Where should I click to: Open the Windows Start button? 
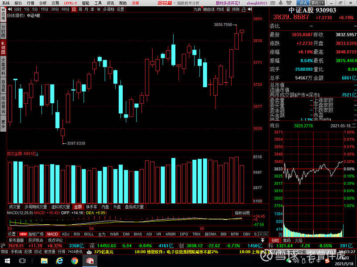pos(7,261)
